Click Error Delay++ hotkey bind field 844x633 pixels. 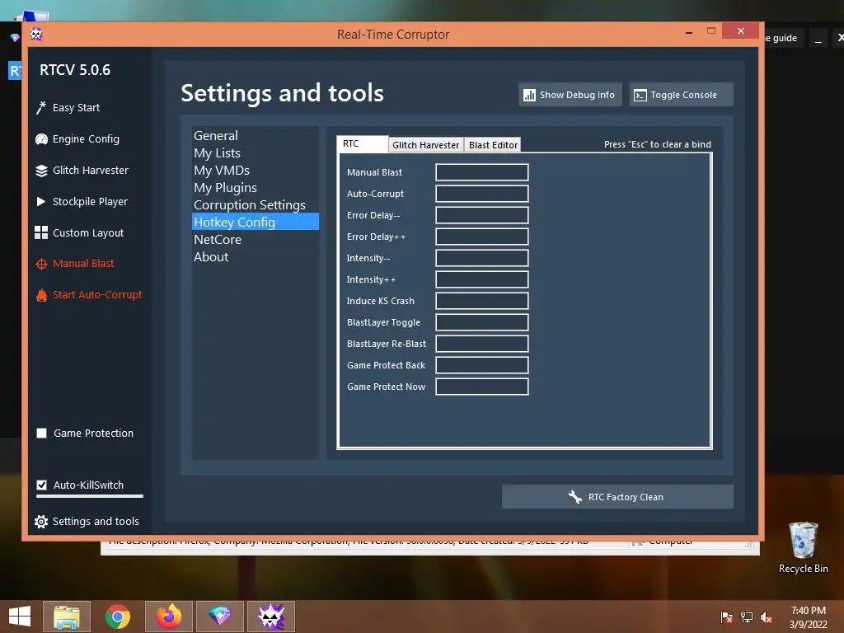tap(481, 237)
